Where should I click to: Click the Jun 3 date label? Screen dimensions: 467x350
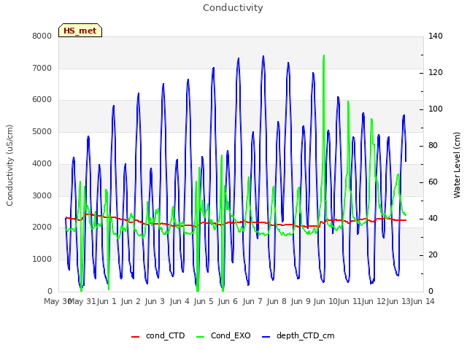(155, 301)
